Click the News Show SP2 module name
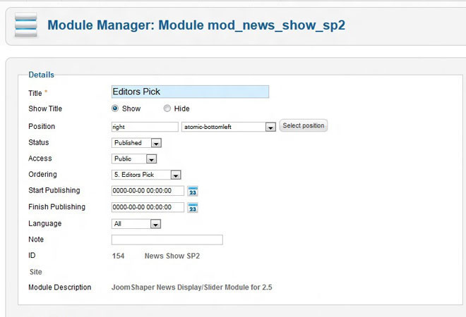The image size is (466, 317). [172, 256]
